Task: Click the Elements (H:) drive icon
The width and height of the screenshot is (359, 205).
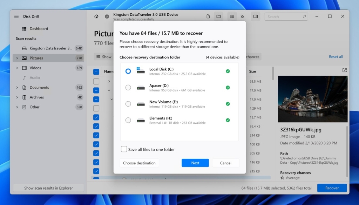Action: tap(141, 120)
